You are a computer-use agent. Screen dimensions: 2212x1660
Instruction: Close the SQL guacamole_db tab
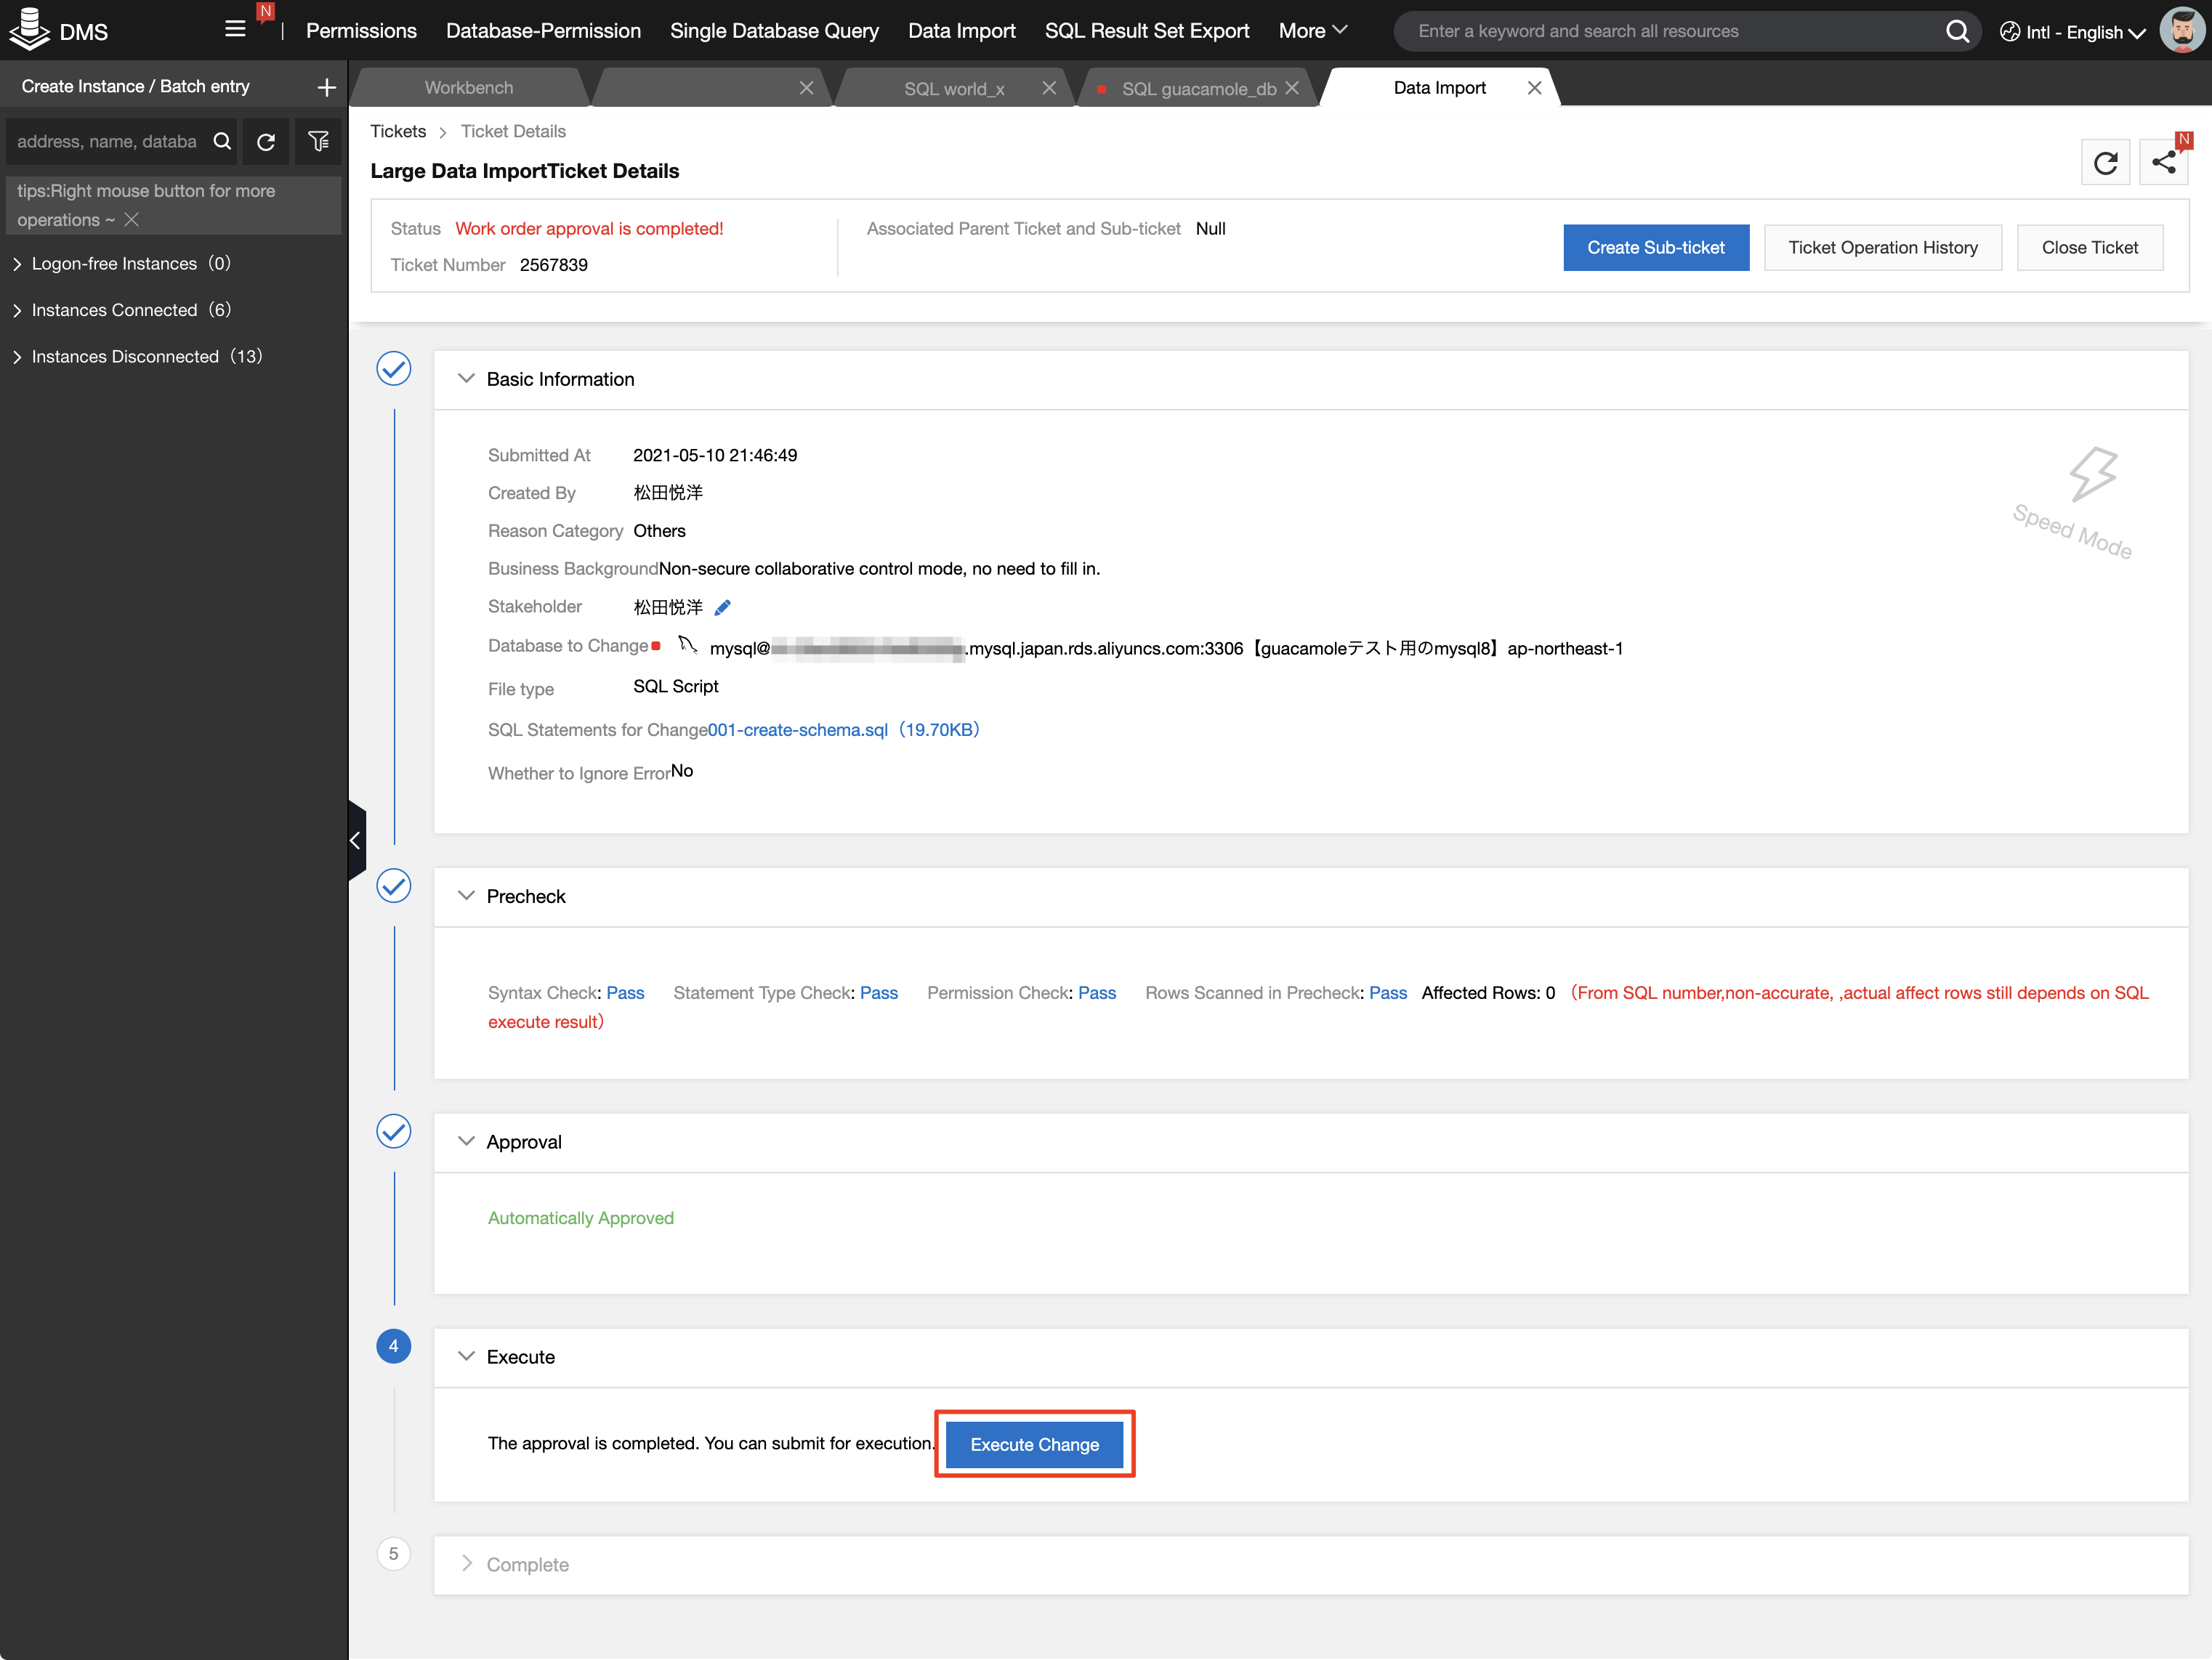(1291, 88)
